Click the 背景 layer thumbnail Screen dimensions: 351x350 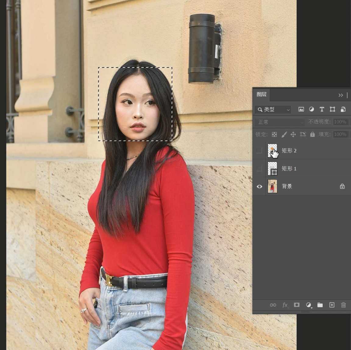(x=272, y=186)
